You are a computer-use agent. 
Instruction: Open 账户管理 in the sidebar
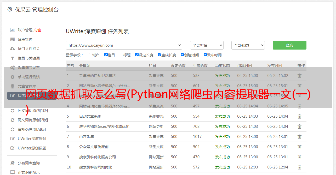(25, 30)
